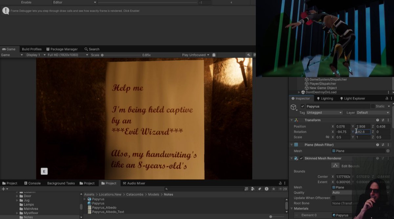The height and width of the screenshot is (219, 394).
Task: Open Mesh Filter mesh object picker
Action: (388, 151)
